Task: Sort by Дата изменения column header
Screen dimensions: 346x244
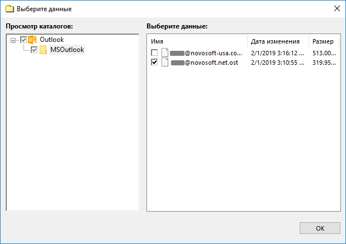Action: click(277, 42)
